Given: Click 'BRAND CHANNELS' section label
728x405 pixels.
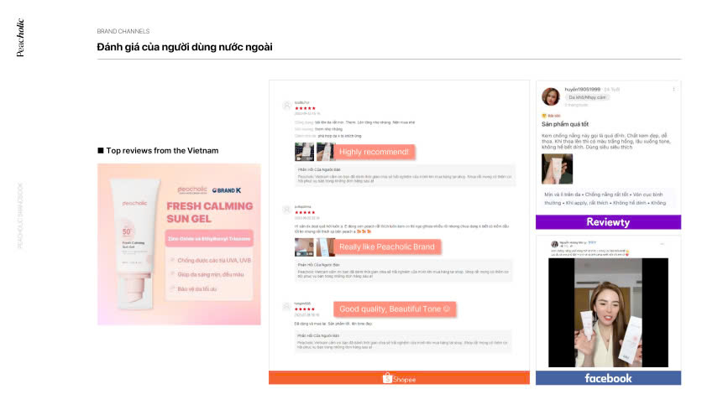Looking at the screenshot, I should (123, 31).
